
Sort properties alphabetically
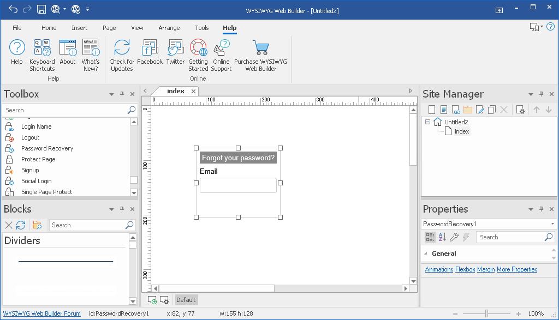(x=442, y=237)
